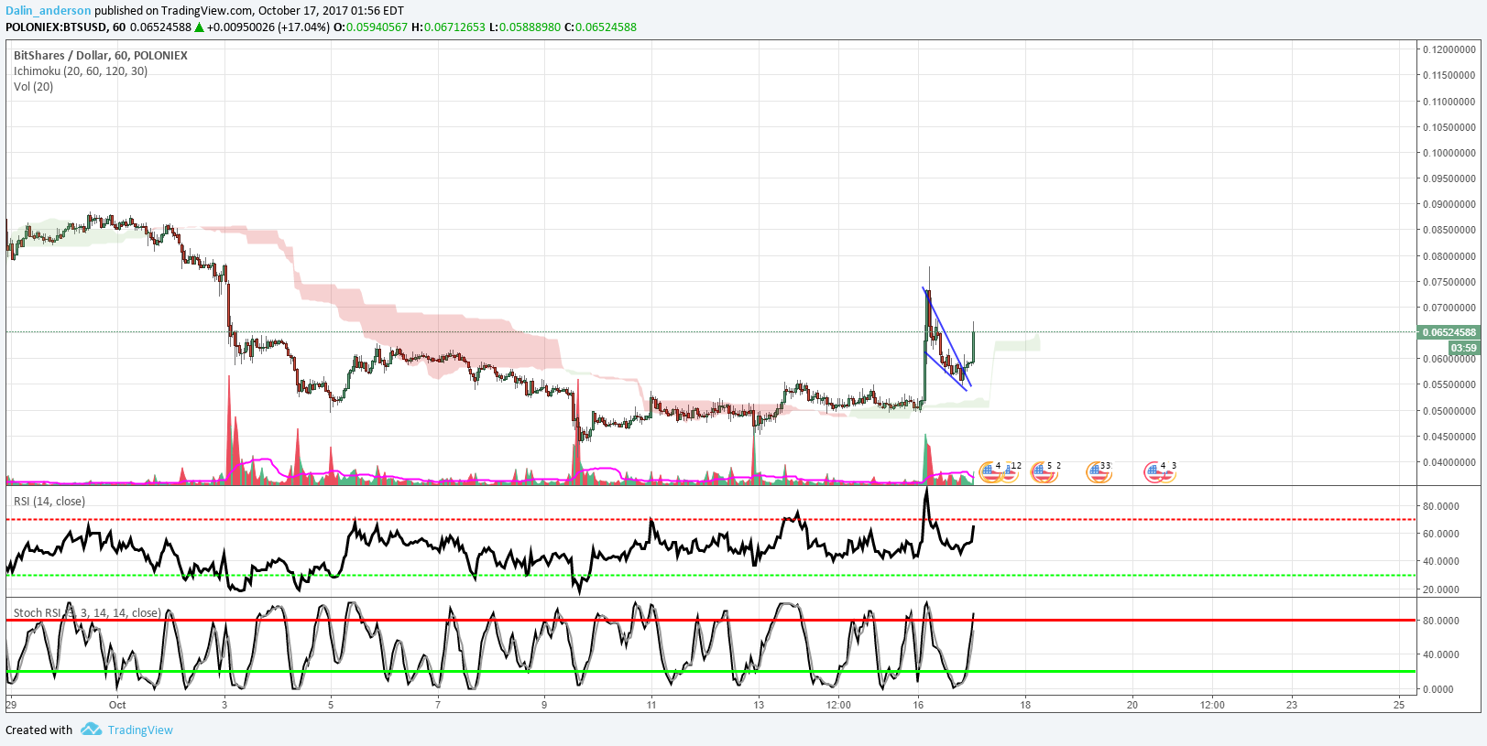
Task: Click the US economic event icon labeled 12
Action: [x=1010, y=472]
